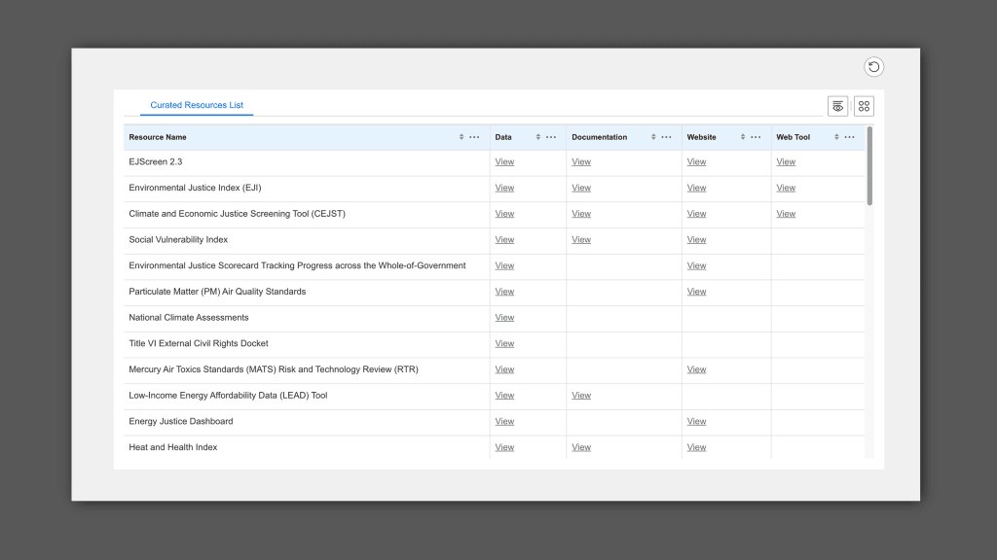Image resolution: width=997 pixels, height=560 pixels.
Task: Click the table's vertical scrollbar thumb
Action: [x=869, y=165]
